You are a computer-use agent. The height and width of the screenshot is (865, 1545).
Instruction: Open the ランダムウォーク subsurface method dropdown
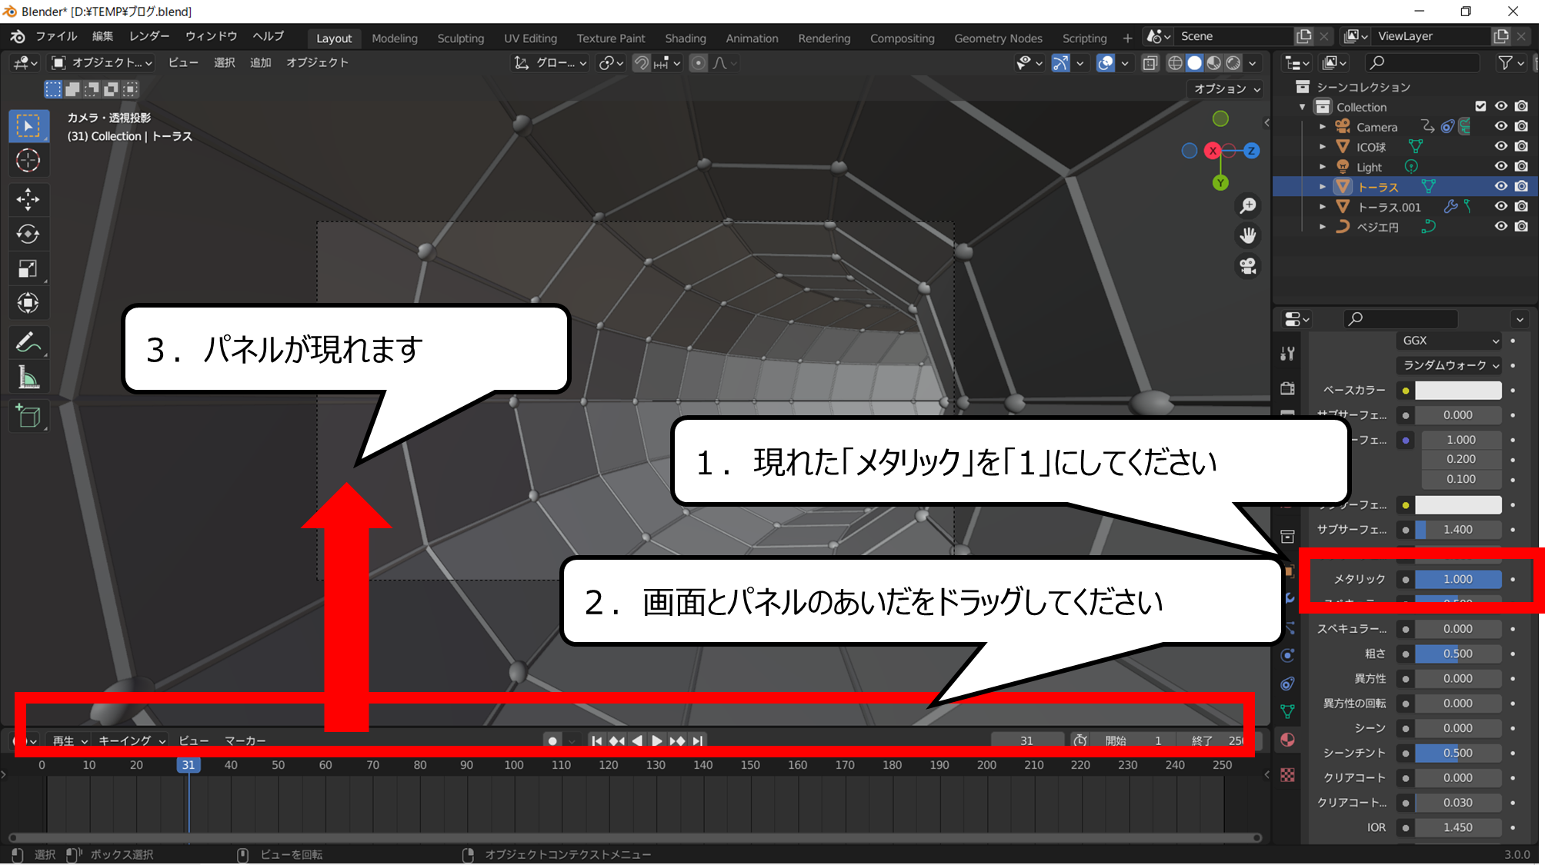click(x=1449, y=365)
